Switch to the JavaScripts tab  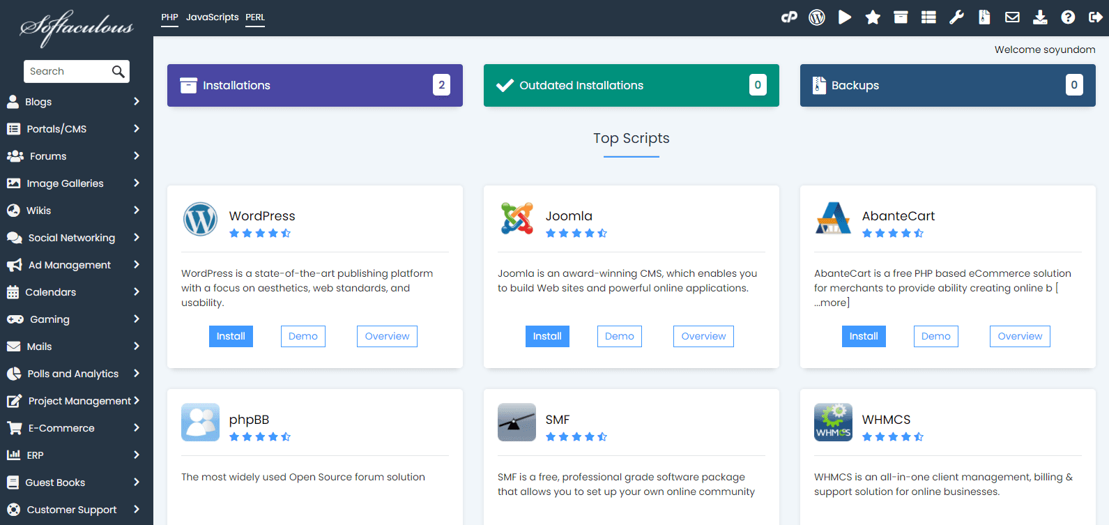212,17
